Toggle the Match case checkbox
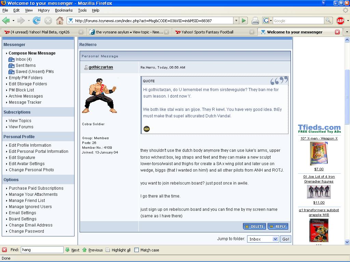 click(x=137, y=250)
